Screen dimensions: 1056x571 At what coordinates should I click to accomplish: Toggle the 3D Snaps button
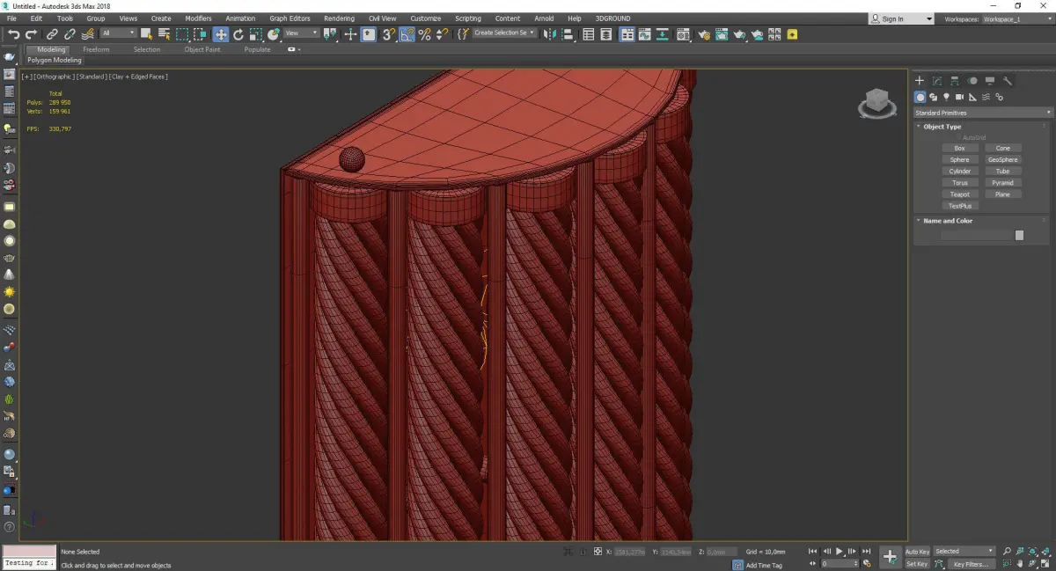(388, 34)
